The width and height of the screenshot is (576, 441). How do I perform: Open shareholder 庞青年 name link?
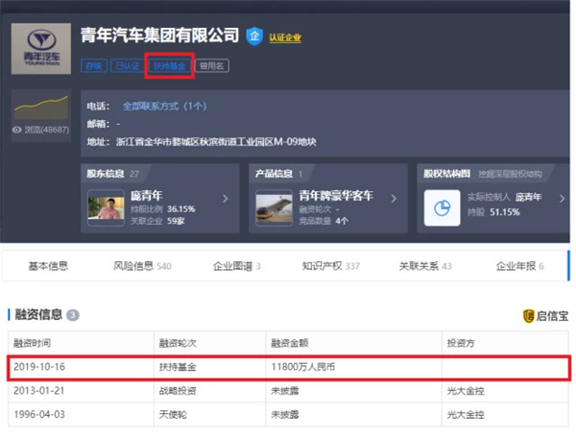[x=147, y=195]
